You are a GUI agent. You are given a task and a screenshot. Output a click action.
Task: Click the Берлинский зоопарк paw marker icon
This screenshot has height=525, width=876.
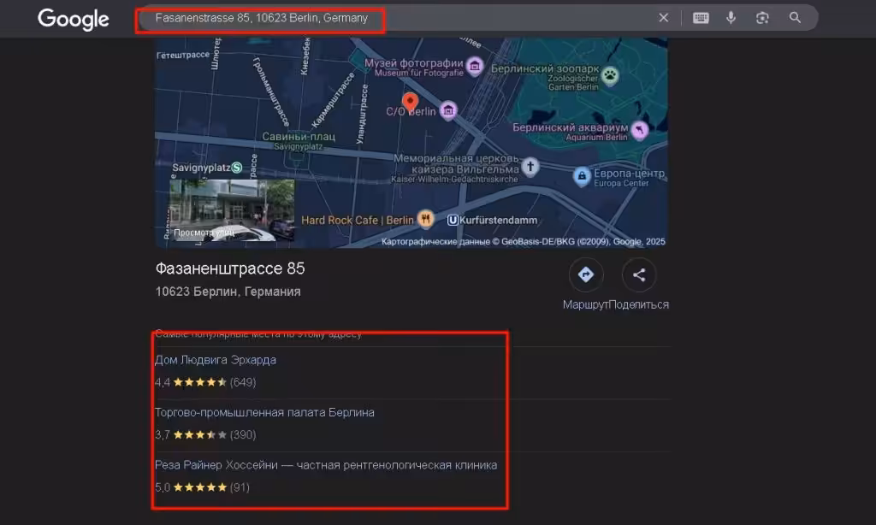(610, 75)
